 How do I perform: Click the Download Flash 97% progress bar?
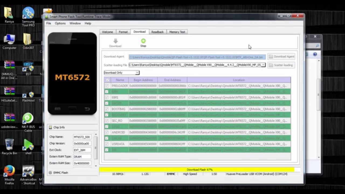point(199,170)
